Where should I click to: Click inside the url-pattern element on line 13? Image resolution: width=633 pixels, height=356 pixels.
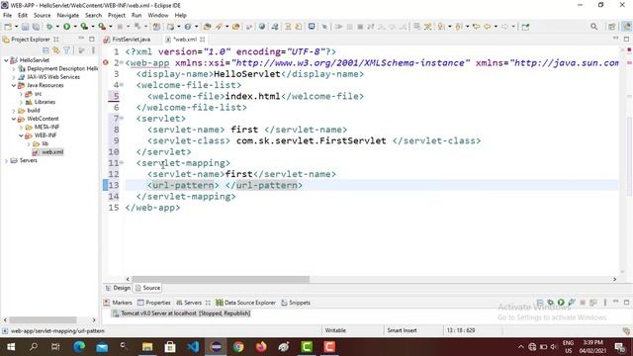click(x=222, y=185)
